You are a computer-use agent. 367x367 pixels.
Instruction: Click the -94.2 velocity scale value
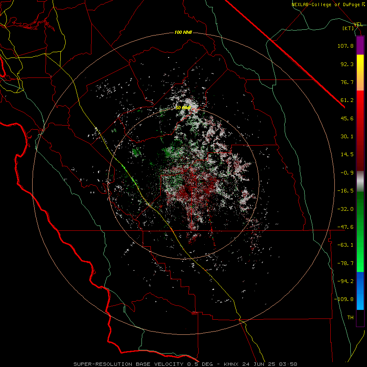click(x=345, y=281)
